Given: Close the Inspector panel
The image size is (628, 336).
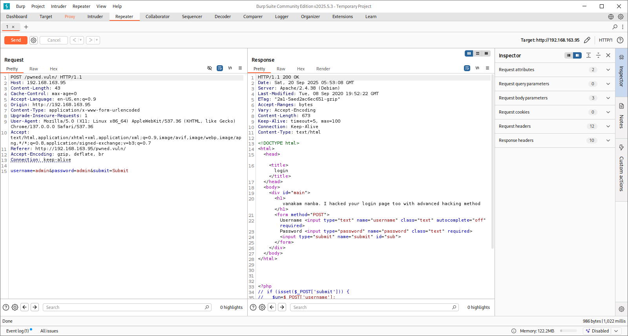Looking at the screenshot, I should pos(608,55).
